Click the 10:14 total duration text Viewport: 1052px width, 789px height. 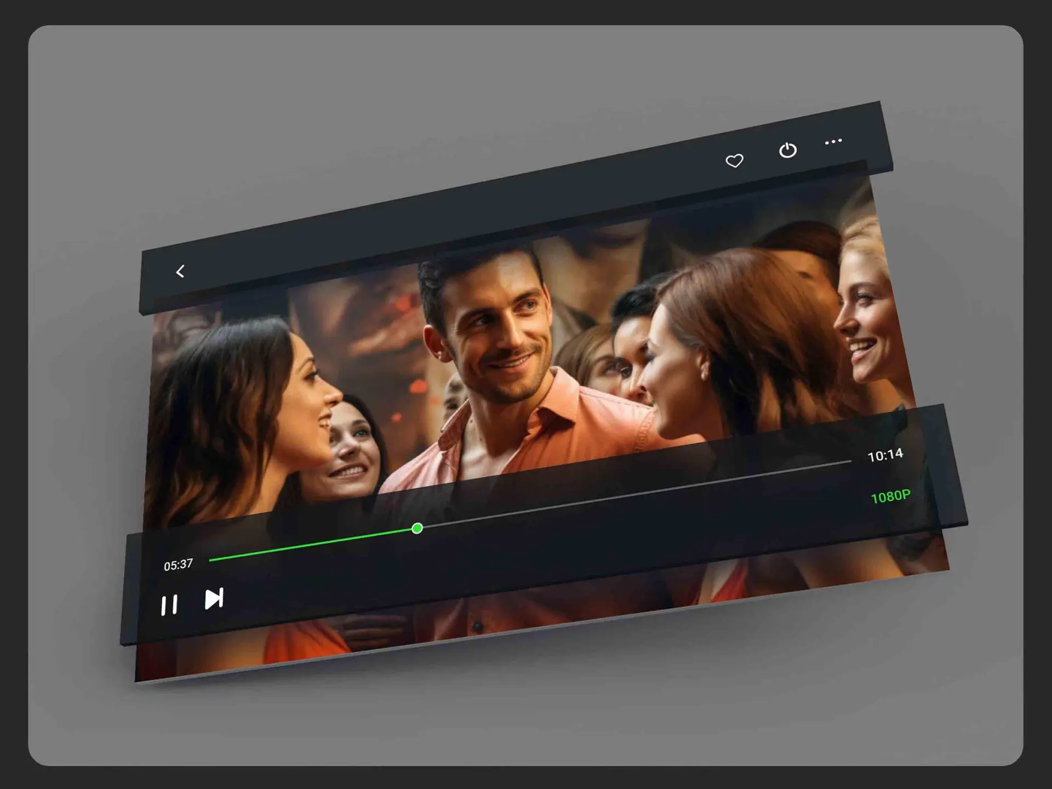[886, 455]
